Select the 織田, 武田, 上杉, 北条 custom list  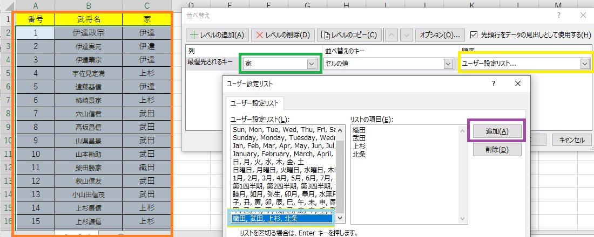[282, 219]
